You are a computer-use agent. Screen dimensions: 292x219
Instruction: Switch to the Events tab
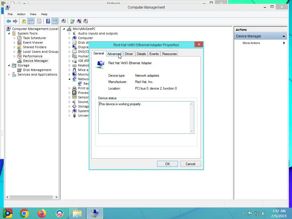click(x=154, y=54)
